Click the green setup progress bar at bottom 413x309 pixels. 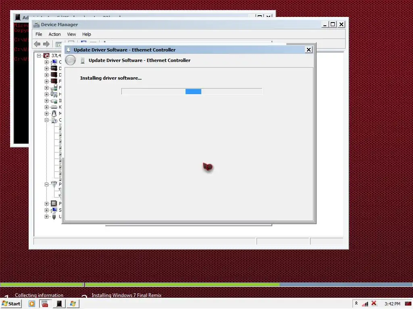[x=182, y=284]
